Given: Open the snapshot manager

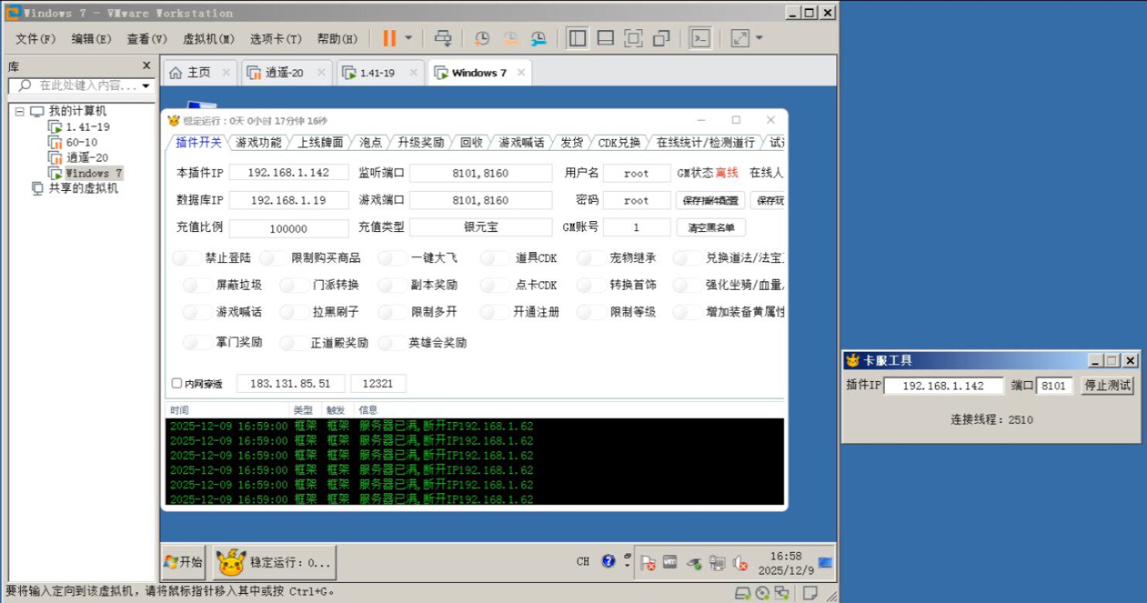Looking at the screenshot, I should click(539, 38).
